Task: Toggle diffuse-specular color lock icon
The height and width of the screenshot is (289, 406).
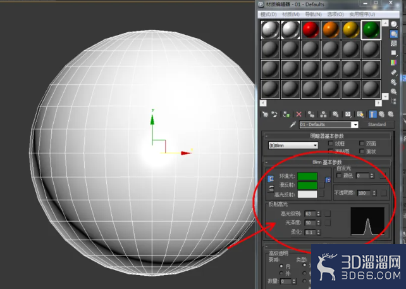Action: 271,189
